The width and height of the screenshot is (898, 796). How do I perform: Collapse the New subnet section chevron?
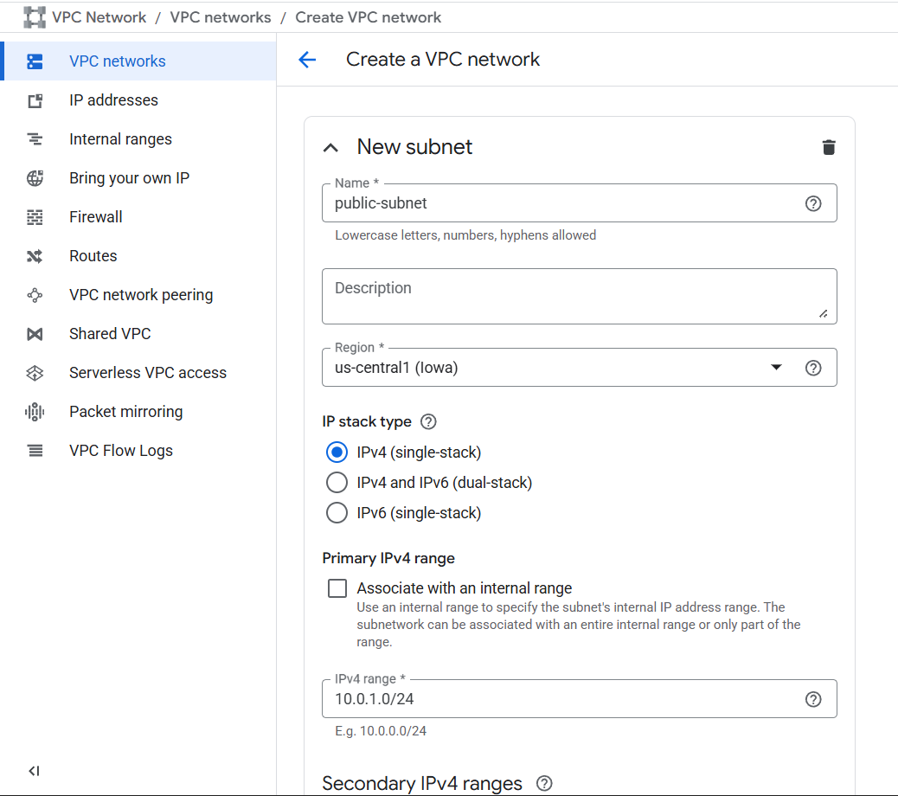coord(330,148)
